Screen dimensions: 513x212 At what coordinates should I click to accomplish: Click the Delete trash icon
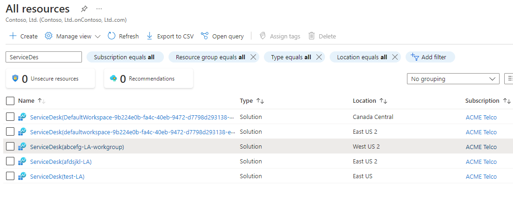pyautogui.click(x=312, y=36)
